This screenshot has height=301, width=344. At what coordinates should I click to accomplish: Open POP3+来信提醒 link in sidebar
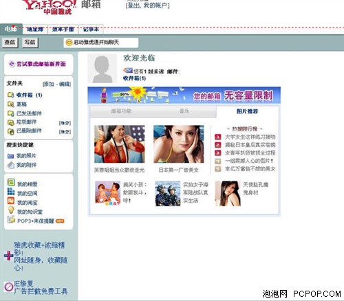(36, 221)
